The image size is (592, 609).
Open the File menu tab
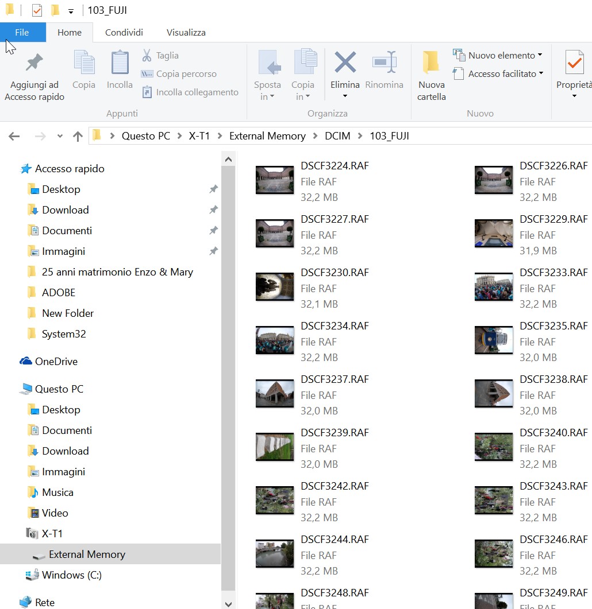click(x=22, y=33)
